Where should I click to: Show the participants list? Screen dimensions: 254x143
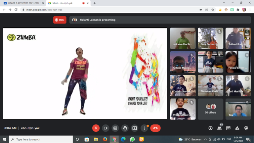pyautogui.click(x=219, y=128)
